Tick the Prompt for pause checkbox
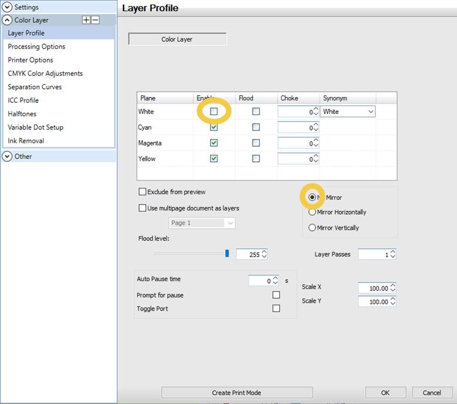The width and height of the screenshot is (457, 404). click(276, 295)
